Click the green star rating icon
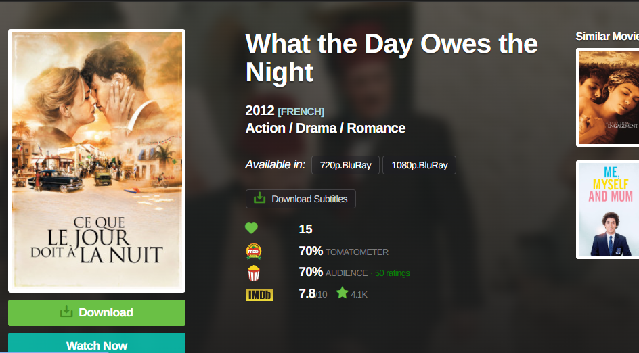 click(343, 293)
